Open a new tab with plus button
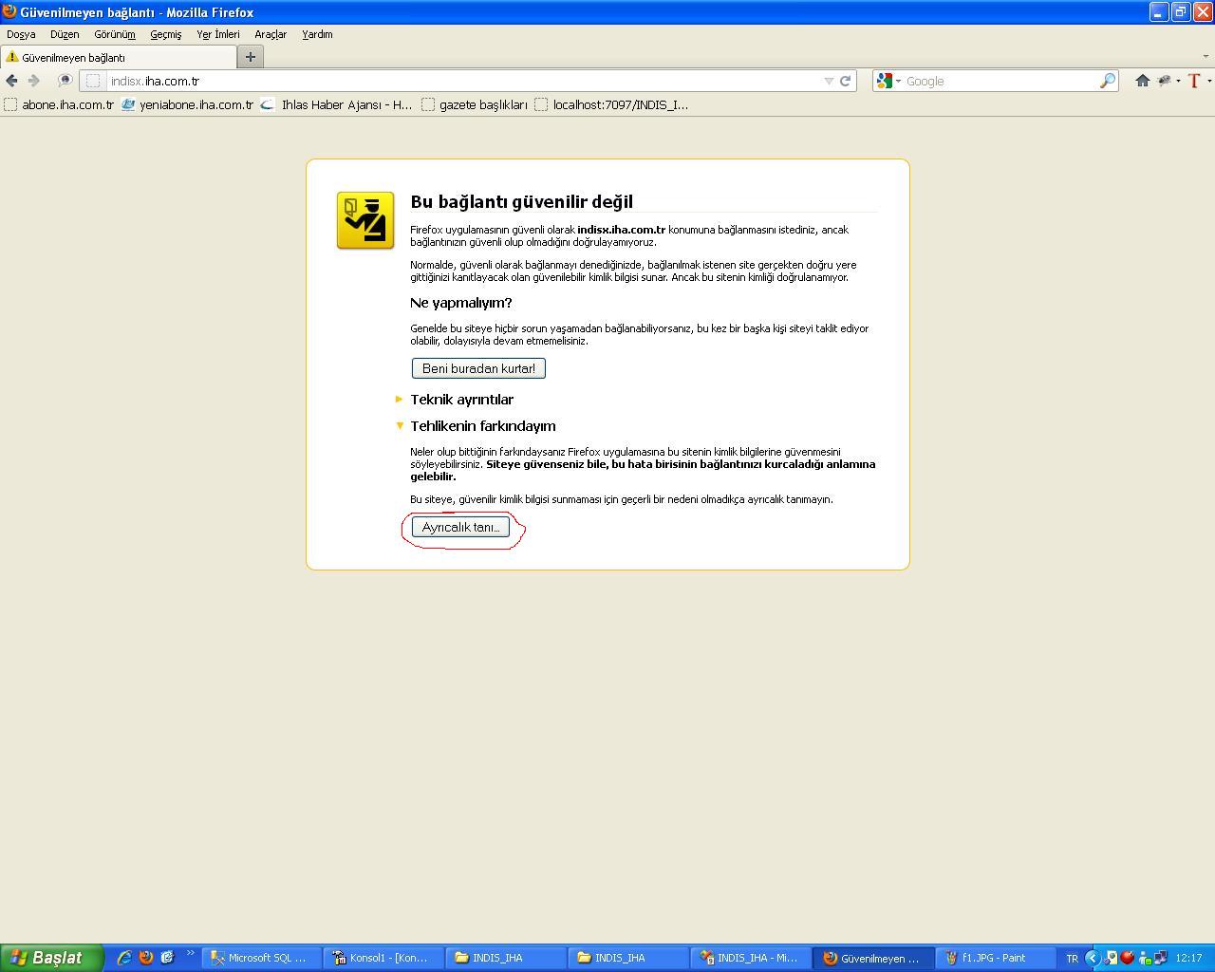 (251, 57)
